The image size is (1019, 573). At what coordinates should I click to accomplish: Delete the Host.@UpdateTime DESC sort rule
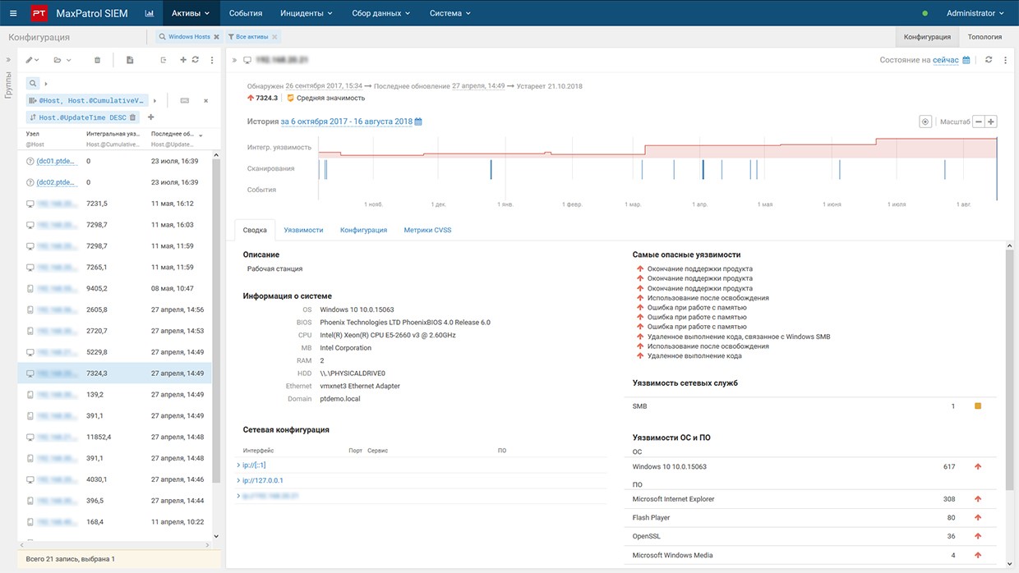[132, 117]
